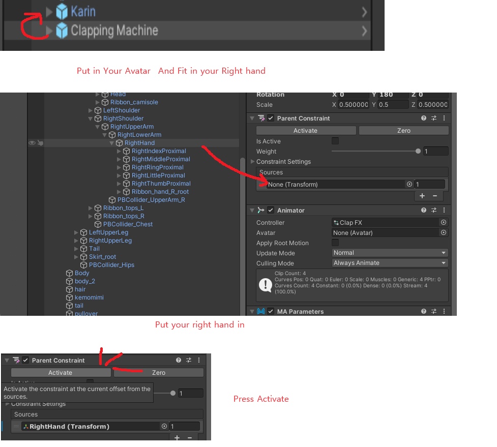The height and width of the screenshot is (447, 497).
Task: Disable the MA Parameters component checkbox
Action: coord(270,311)
